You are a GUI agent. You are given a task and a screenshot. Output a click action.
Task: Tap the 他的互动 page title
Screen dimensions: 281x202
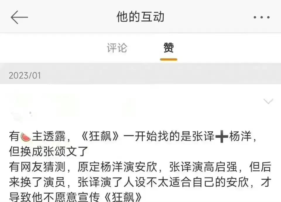140,17
